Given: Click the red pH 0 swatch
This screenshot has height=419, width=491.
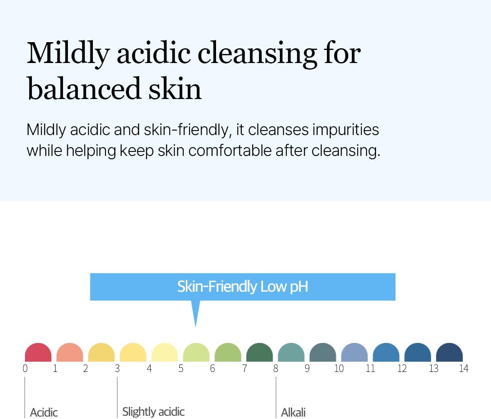Looking at the screenshot, I should click(x=38, y=352).
